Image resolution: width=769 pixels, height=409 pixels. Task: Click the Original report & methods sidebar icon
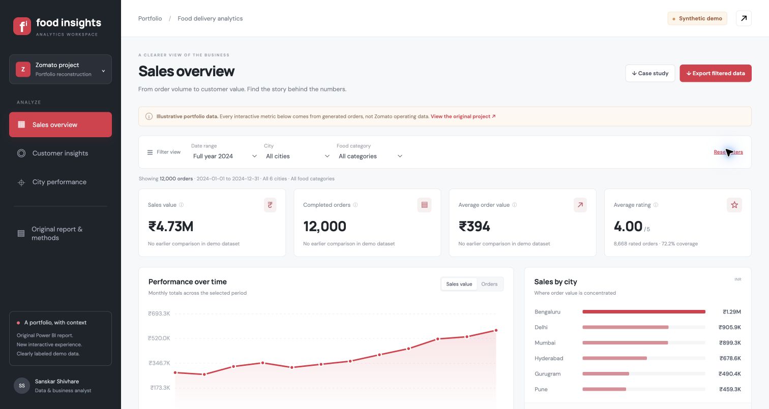[x=21, y=233]
